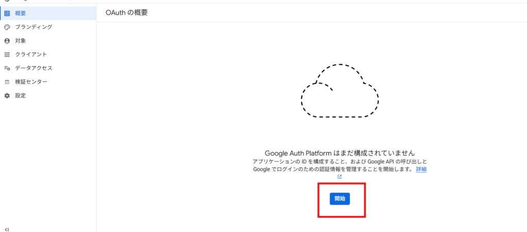The width and height of the screenshot is (527, 232).
Task: Collapse the left navigation sidebar
Action: (7, 229)
